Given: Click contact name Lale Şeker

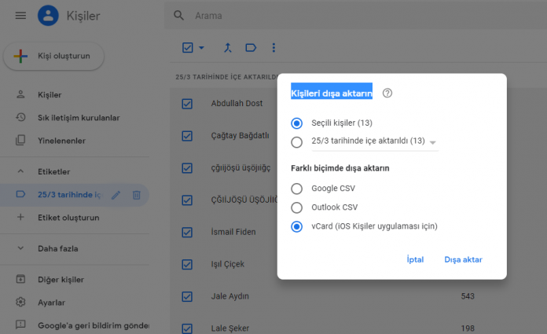Looking at the screenshot, I should (x=230, y=328).
